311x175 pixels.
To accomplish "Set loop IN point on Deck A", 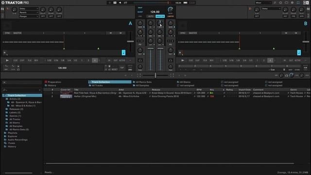I will [x=109, y=60].
